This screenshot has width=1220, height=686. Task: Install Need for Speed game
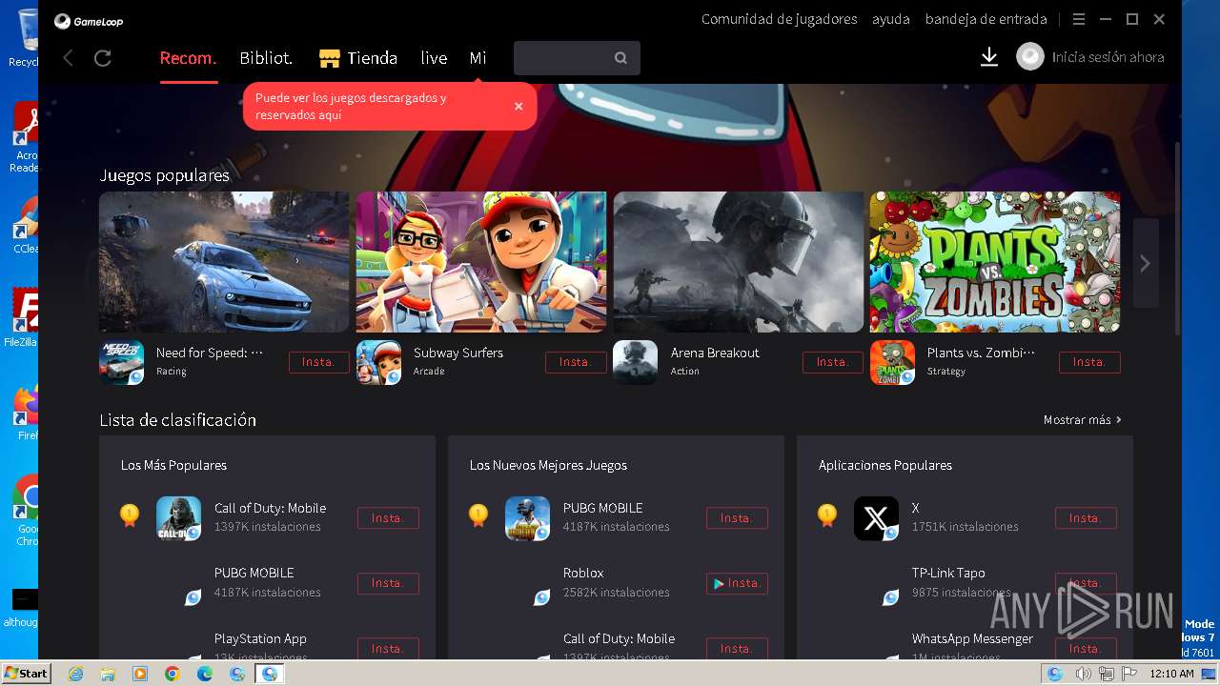pyautogui.click(x=318, y=362)
